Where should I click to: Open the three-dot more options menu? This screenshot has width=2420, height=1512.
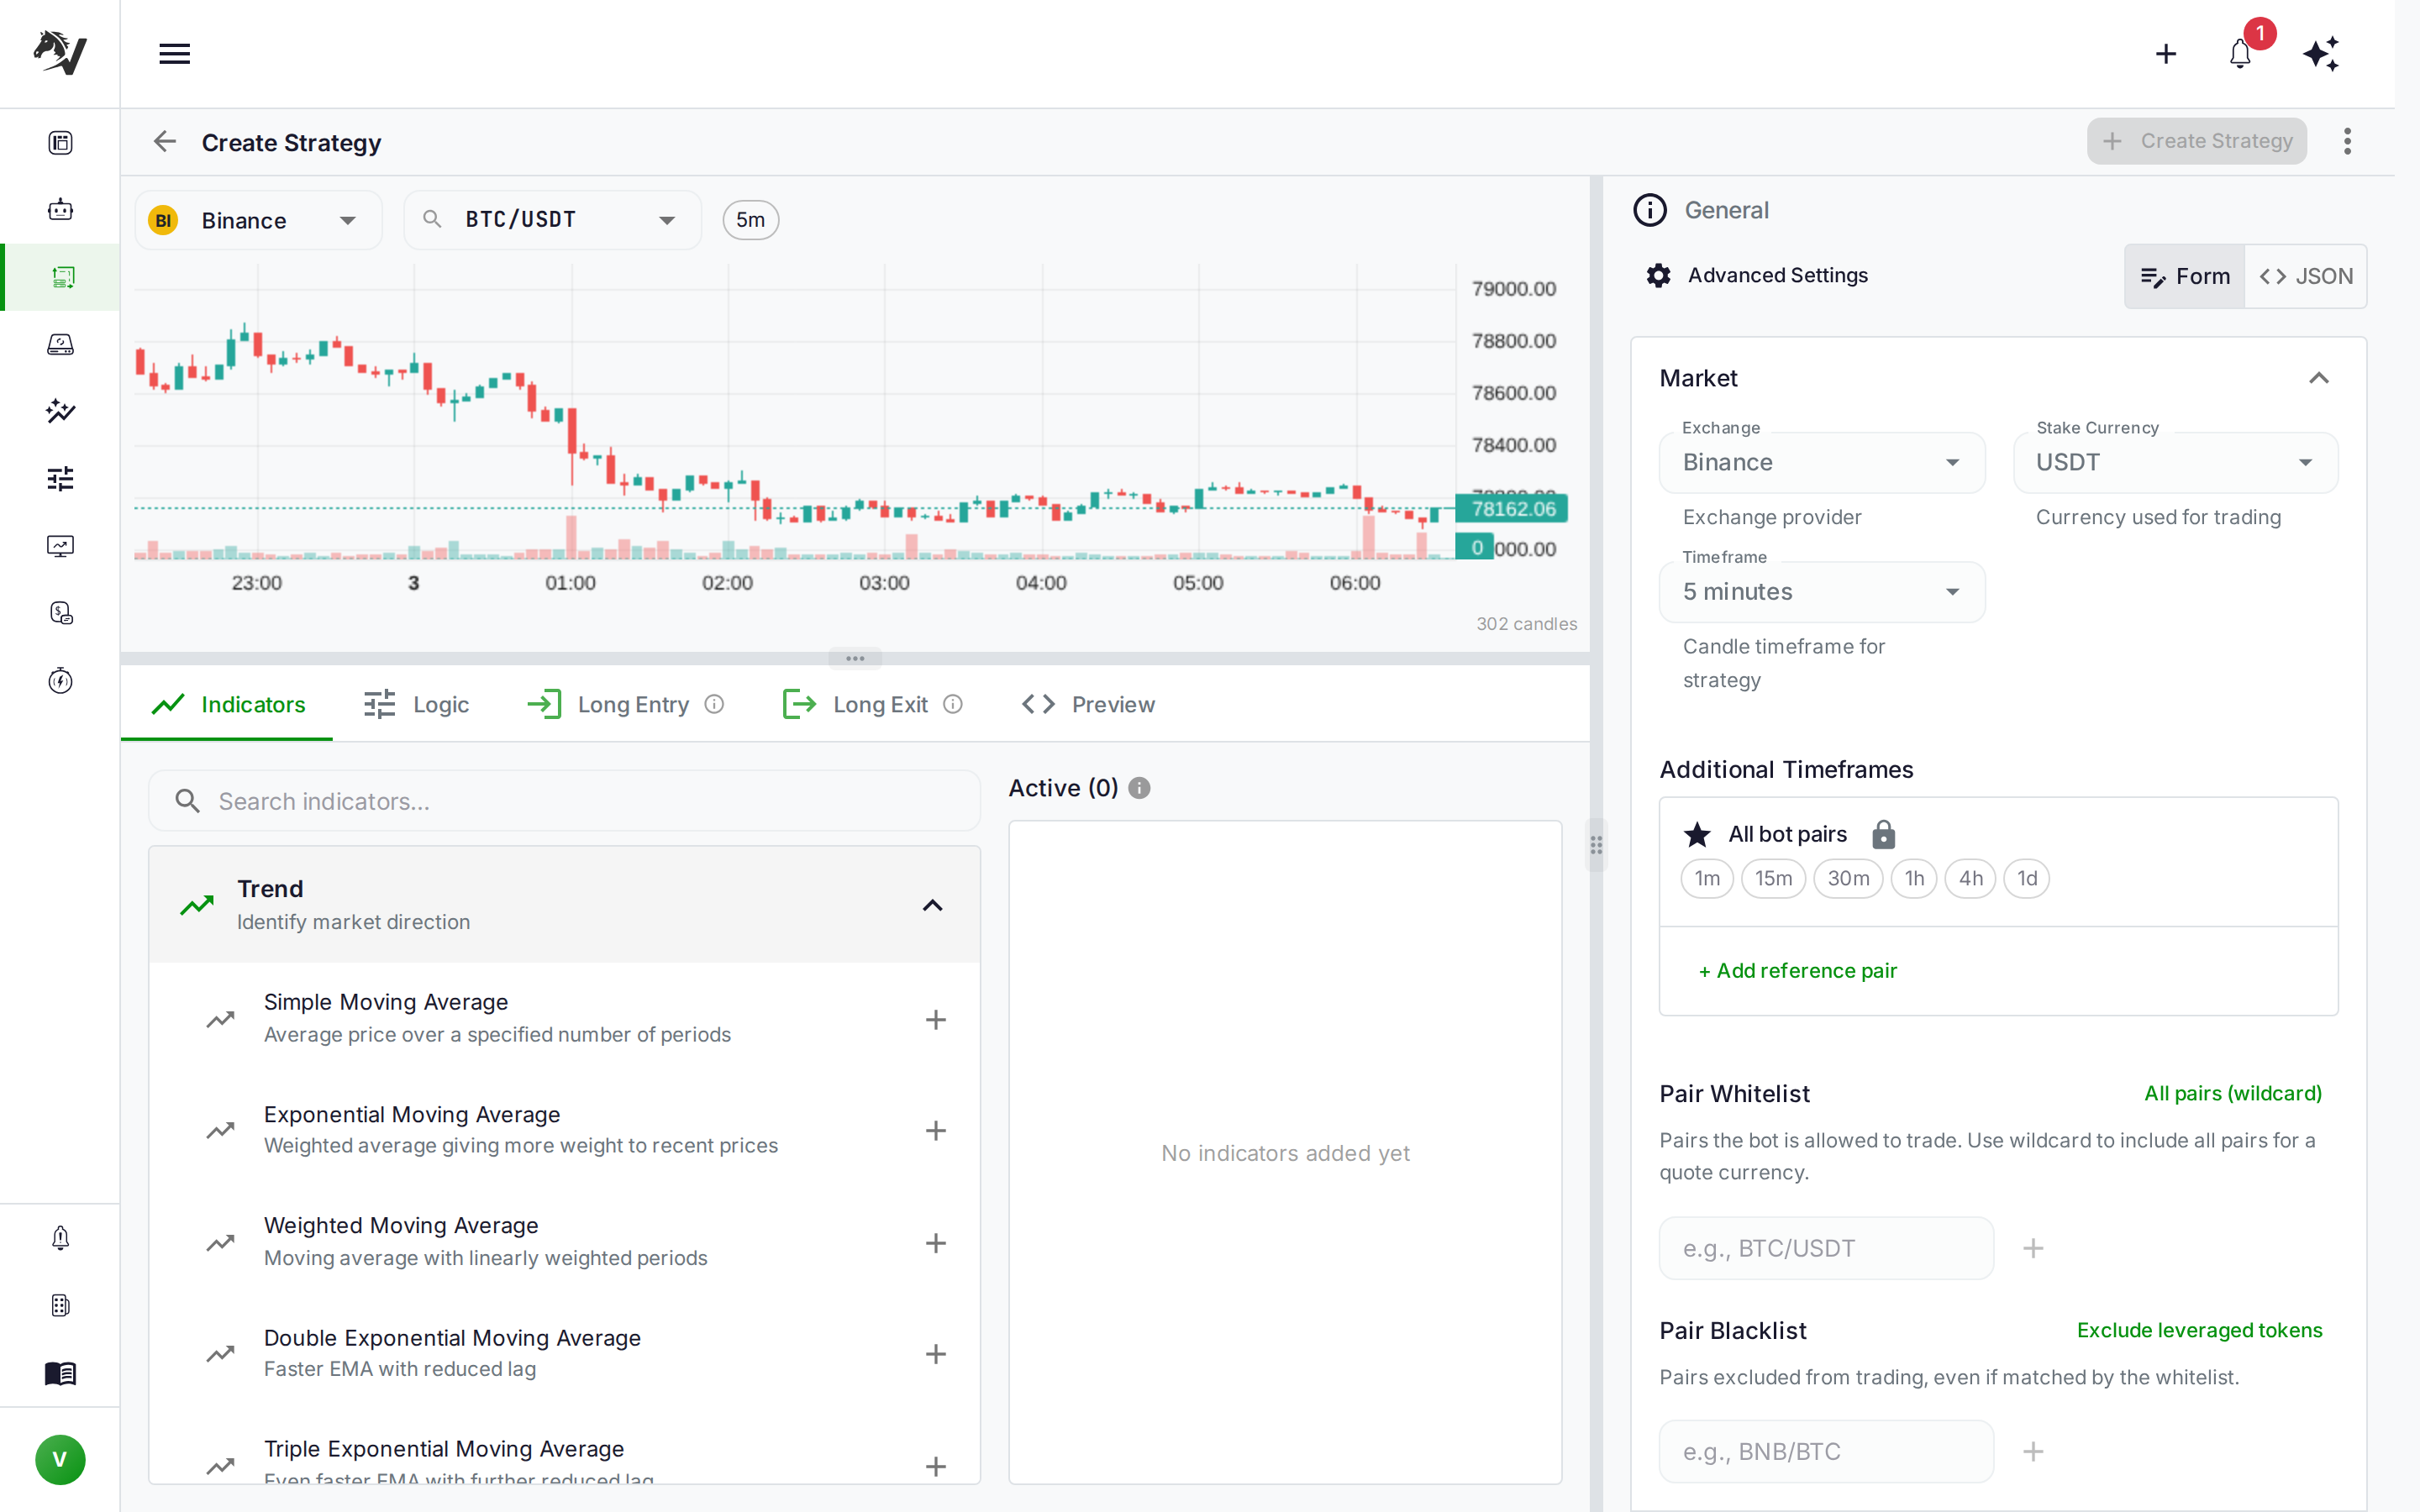tap(2347, 141)
